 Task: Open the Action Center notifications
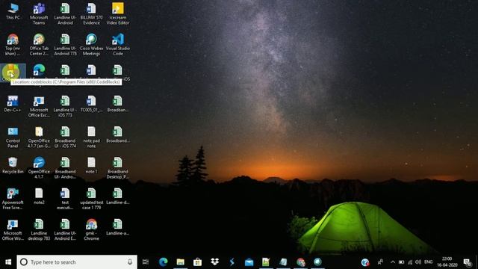(468, 262)
